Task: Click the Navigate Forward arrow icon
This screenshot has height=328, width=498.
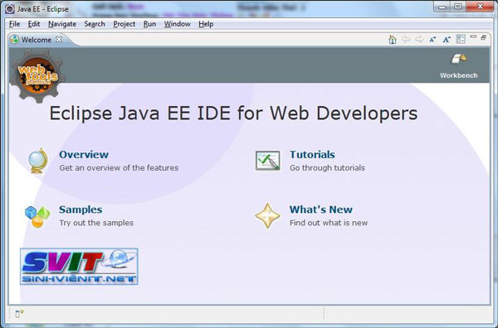Action: pos(419,39)
